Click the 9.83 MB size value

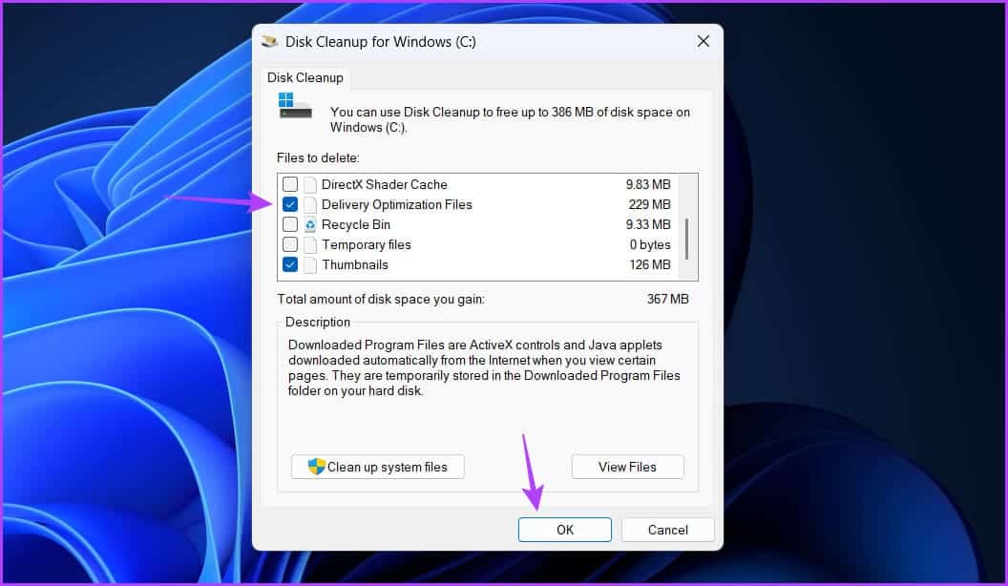[x=648, y=184]
